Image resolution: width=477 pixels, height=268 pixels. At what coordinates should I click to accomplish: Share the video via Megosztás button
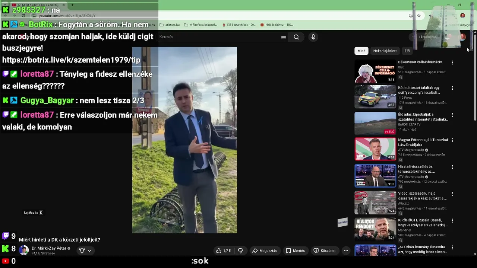tap(265, 251)
